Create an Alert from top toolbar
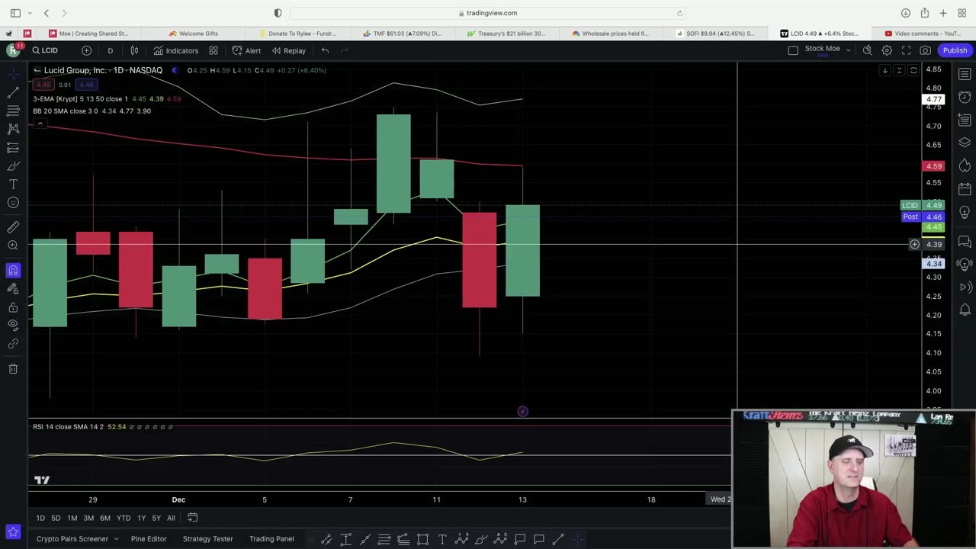Image resolution: width=976 pixels, height=549 pixels. click(246, 50)
